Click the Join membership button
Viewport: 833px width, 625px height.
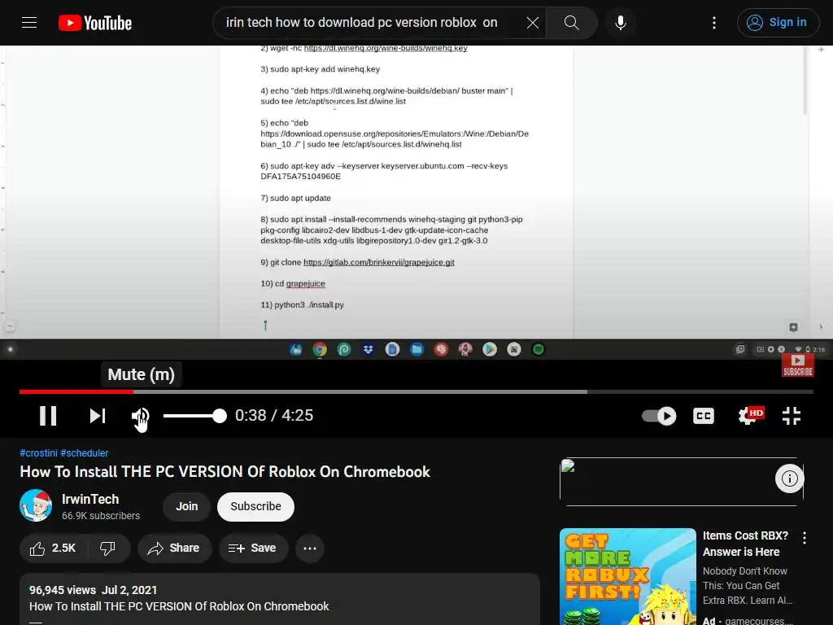pyautogui.click(x=186, y=506)
